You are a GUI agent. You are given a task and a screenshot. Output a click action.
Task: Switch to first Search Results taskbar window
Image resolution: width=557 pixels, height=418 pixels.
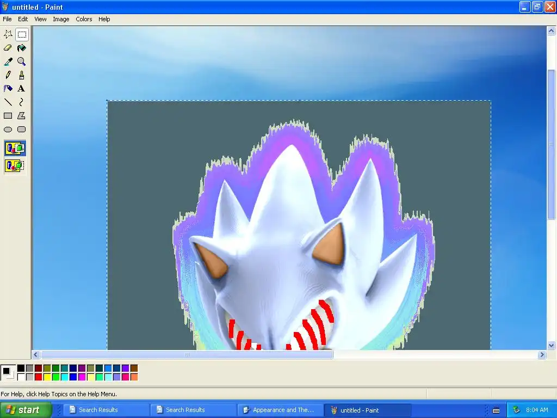106,410
